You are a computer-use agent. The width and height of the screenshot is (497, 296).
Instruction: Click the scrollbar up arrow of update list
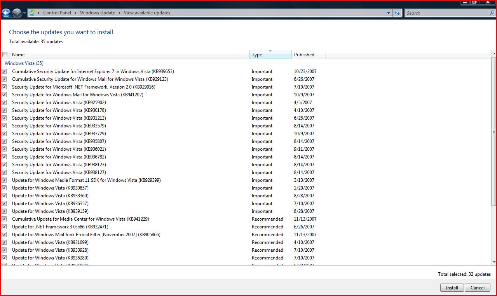click(494, 54)
